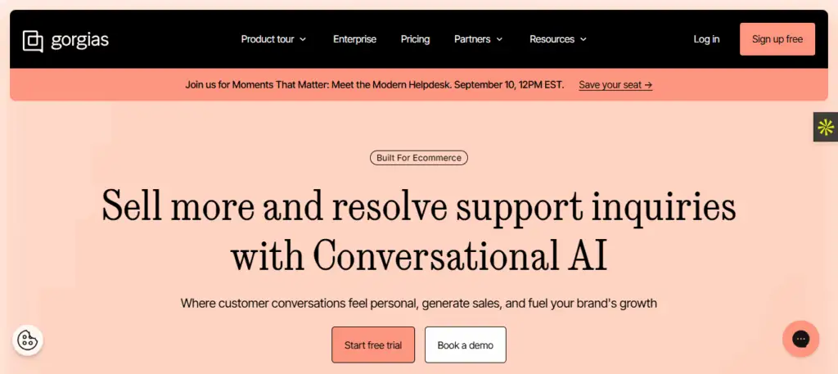Open the Product tour menu
The height and width of the screenshot is (374, 838).
click(x=268, y=39)
